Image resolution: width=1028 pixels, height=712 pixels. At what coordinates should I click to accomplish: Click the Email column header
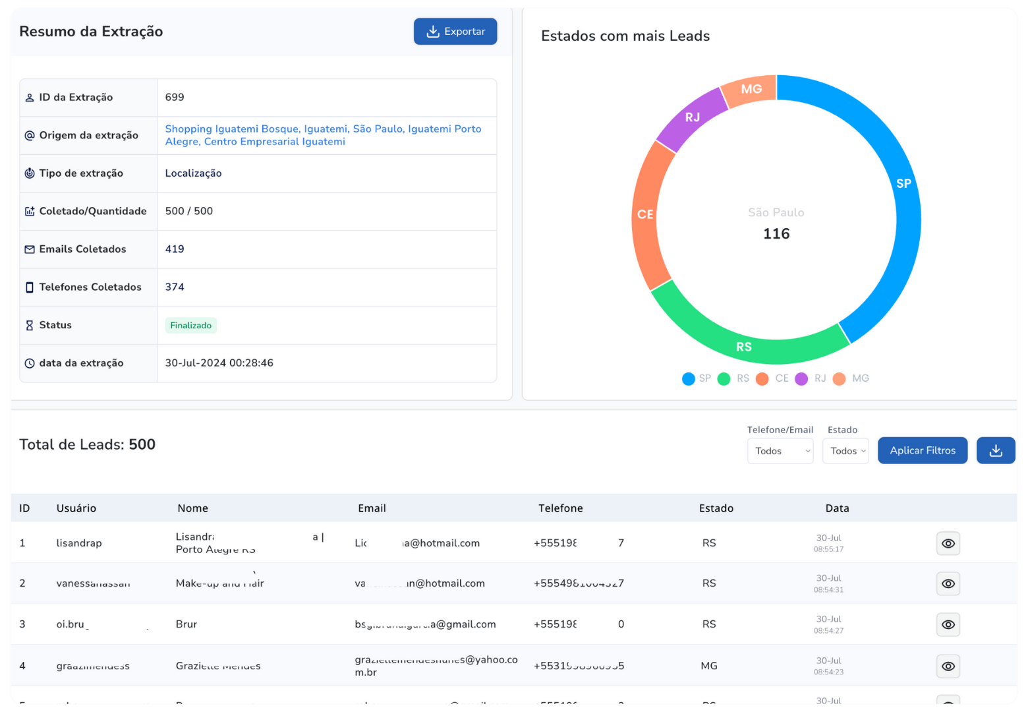pyautogui.click(x=372, y=508)
